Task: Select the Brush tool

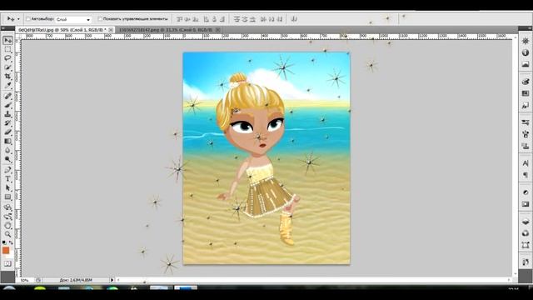Action: tap(7, 106)
